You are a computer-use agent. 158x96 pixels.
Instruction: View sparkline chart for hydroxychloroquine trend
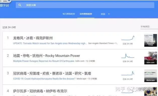[128, 73]
